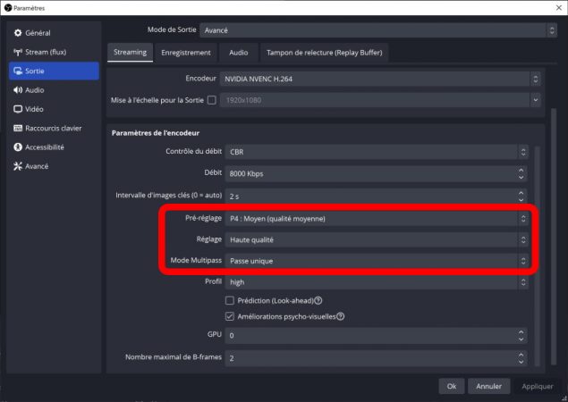Select Avancé in the sidebar
This screenshot has width=568, height=402.
[x=54, y=166]
